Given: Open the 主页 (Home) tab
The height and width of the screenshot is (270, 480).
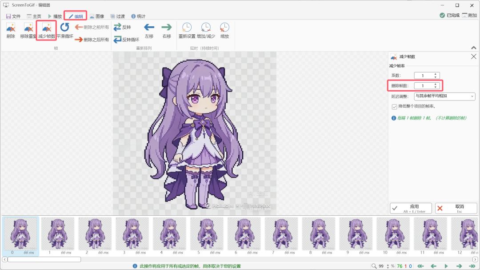Looking at the screenshot, I should (x=34, y=16).
